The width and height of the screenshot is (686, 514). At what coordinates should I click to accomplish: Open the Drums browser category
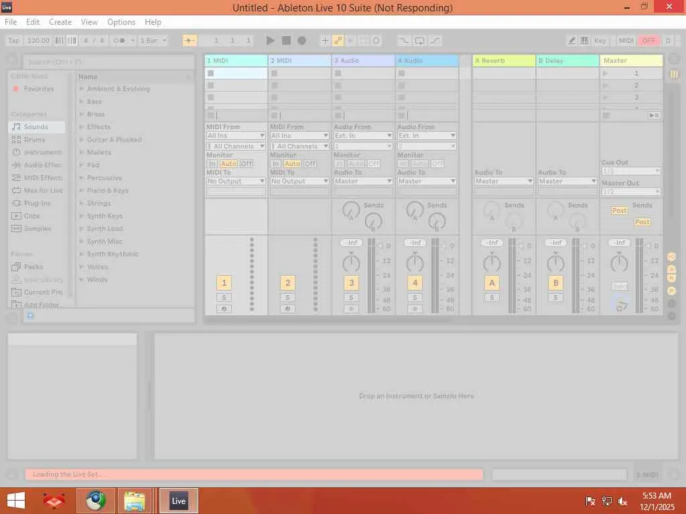34,139
